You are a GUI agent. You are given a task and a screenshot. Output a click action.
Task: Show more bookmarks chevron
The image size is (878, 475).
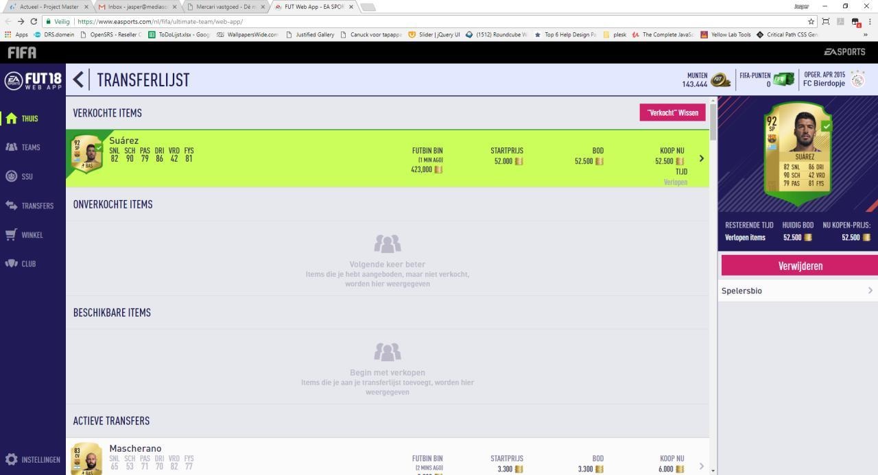tap(865, 34)
